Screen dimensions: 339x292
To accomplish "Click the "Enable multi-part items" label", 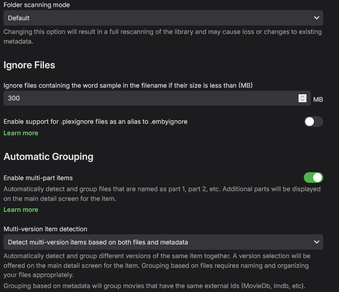I will 38,178.
